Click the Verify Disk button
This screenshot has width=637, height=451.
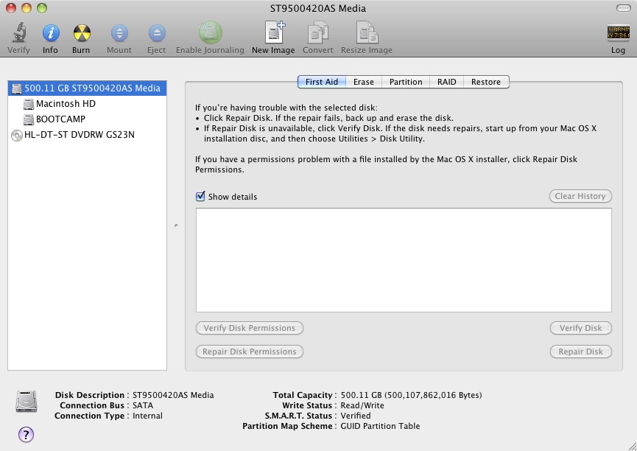click(580, 328)
